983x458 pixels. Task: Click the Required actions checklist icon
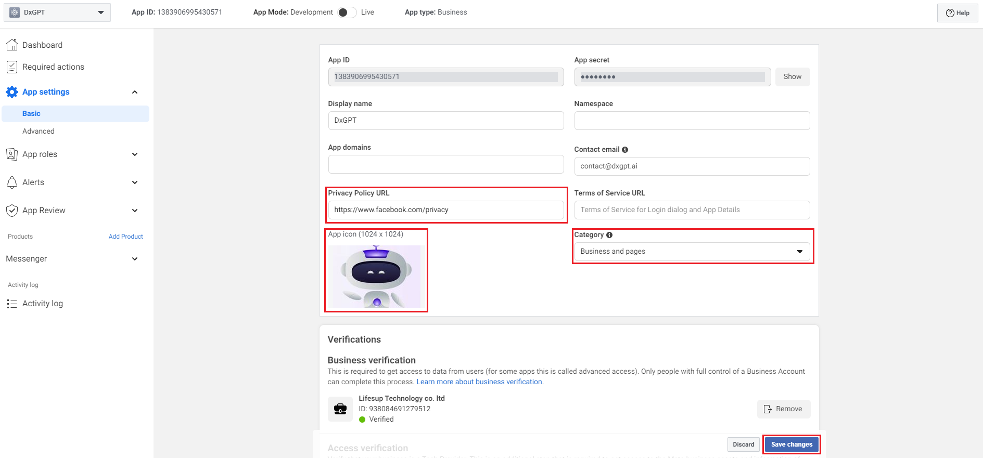click(x=11, y=67)
